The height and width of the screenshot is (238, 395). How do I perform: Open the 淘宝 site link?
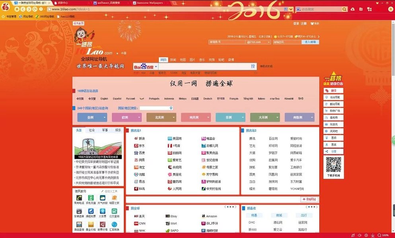[139, 167]
